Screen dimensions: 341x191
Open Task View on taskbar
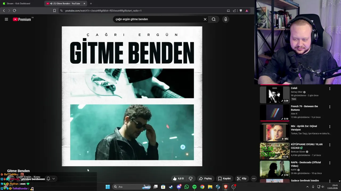(x=156, y=187)
